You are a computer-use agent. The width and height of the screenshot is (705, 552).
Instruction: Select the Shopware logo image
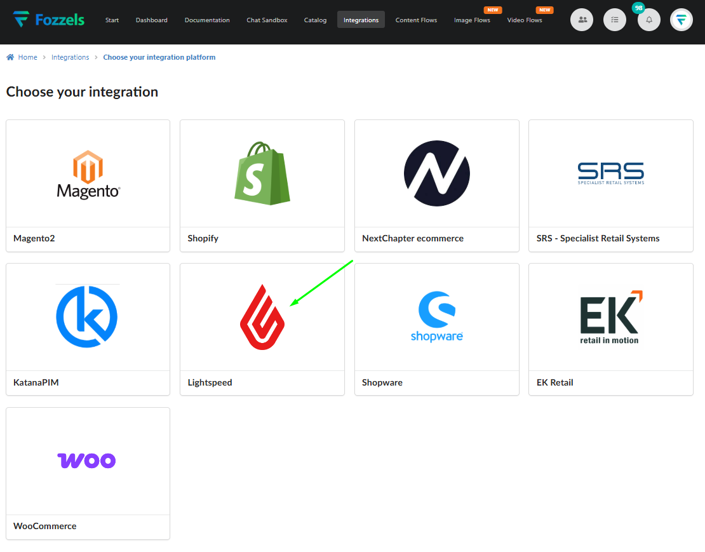[436, 317]
